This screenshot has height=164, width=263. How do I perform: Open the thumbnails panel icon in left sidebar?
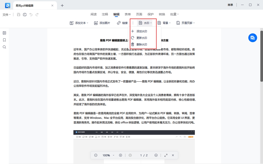pyautogui.click(x=4, y=33)
